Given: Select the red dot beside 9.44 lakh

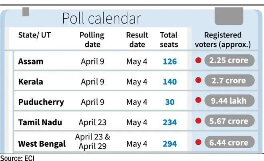Looking at the screenshot, I should 197,102.
